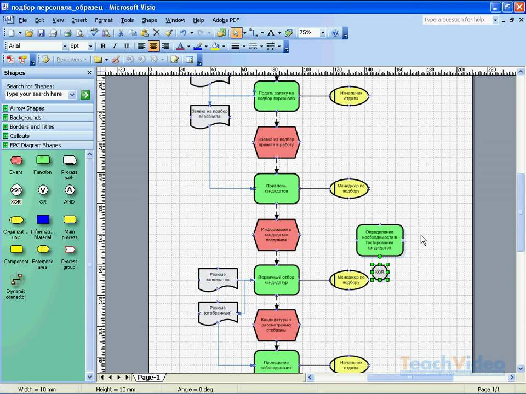Open the Format menu
The height and width of the screenshot is (394, 526).
[x=104, y=20]
